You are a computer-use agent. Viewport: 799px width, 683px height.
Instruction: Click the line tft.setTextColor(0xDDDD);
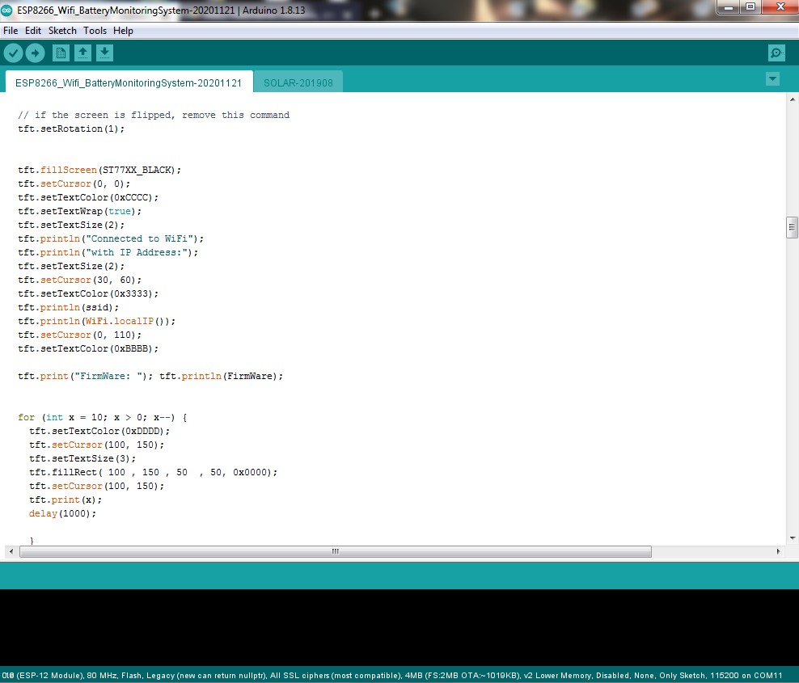[x=99, y=432]
